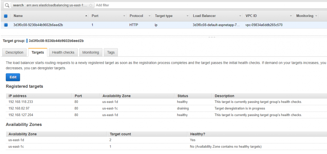Sort by Name column ascending arrow
Screen dimensions: 327x154
coord(86,16)
